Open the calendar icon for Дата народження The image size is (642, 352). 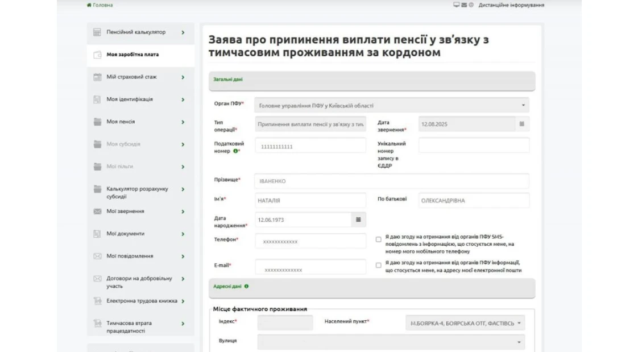(x=358, y=220)
